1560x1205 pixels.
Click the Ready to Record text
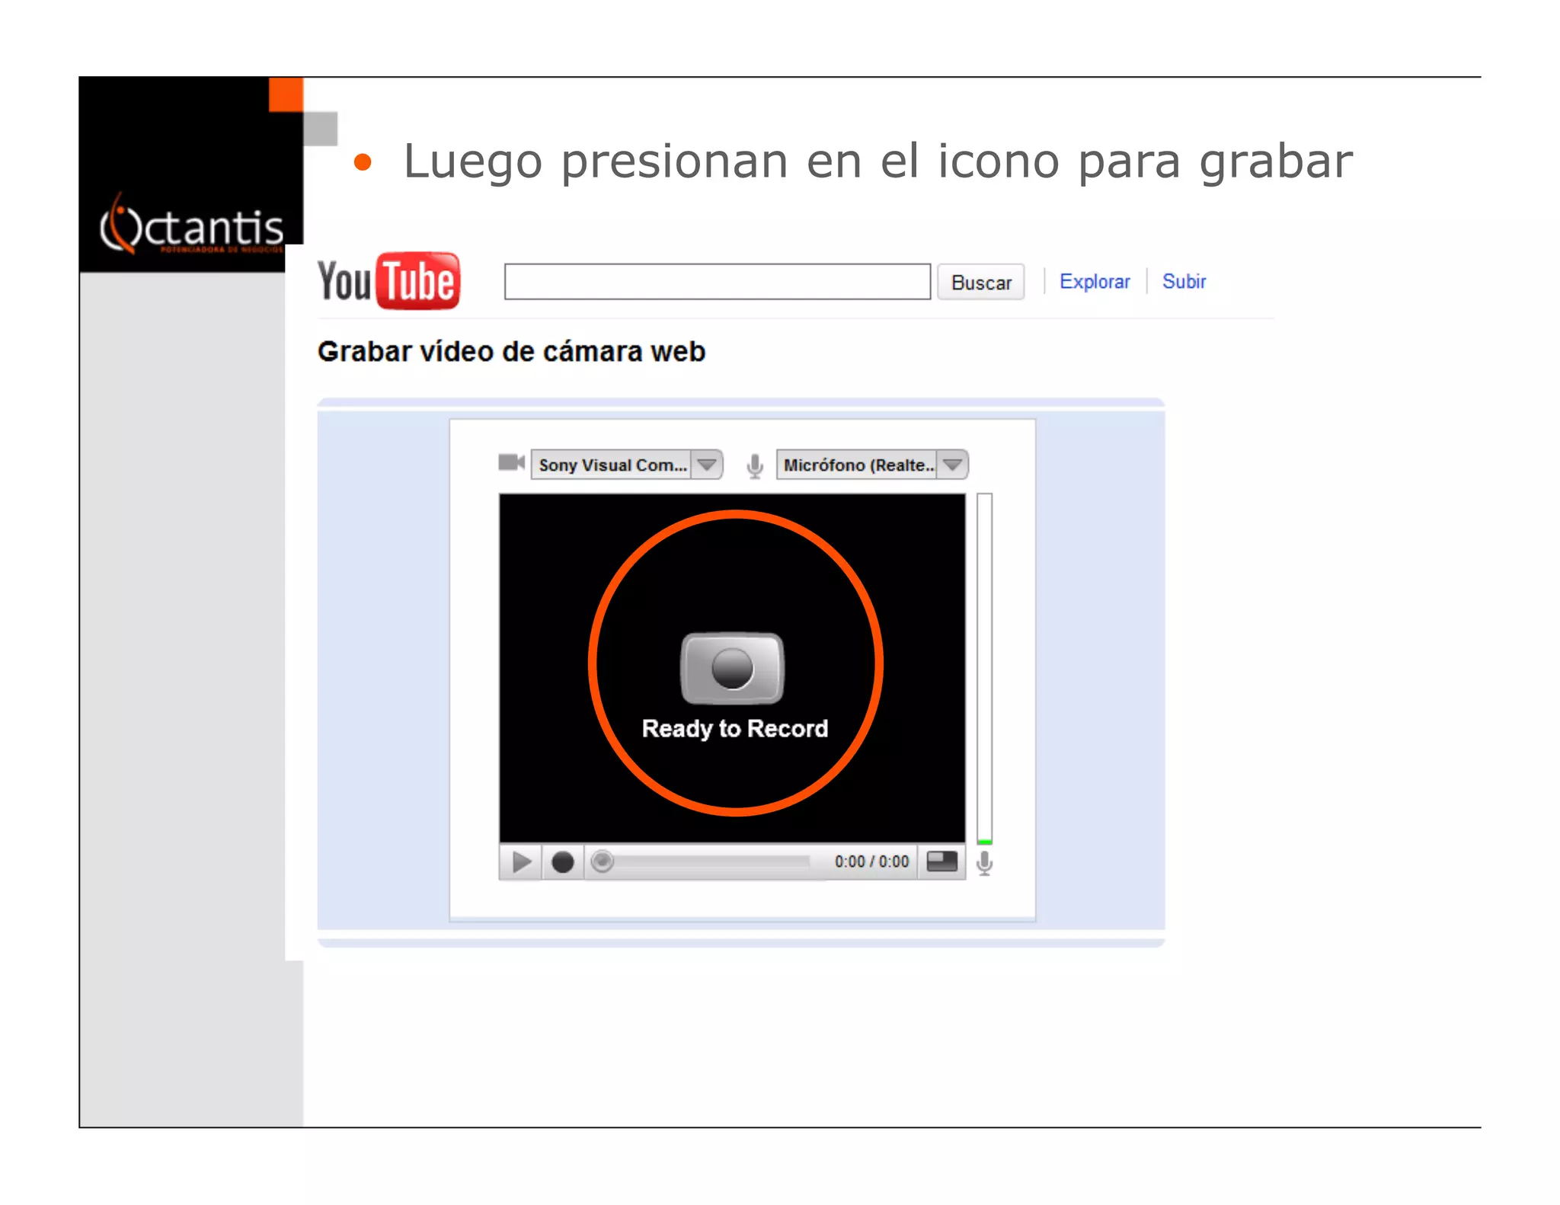(x=735, y=729)
